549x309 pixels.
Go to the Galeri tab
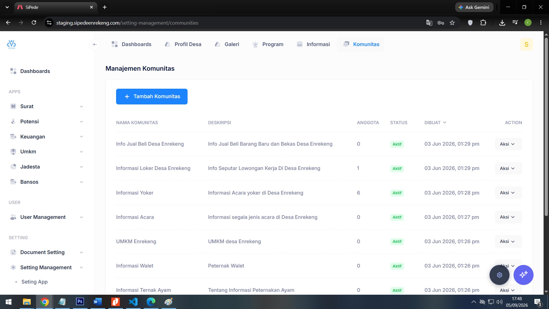(x=227, y=44)
